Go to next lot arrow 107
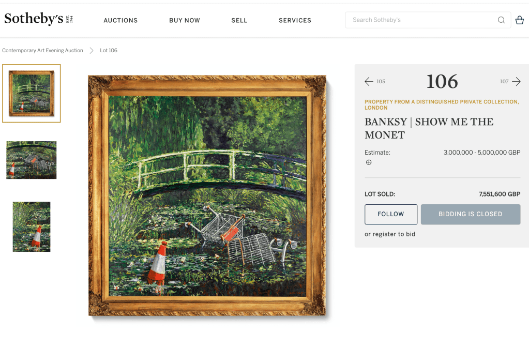The height and width of the screenshot is (347, 529). coord(510,81)
